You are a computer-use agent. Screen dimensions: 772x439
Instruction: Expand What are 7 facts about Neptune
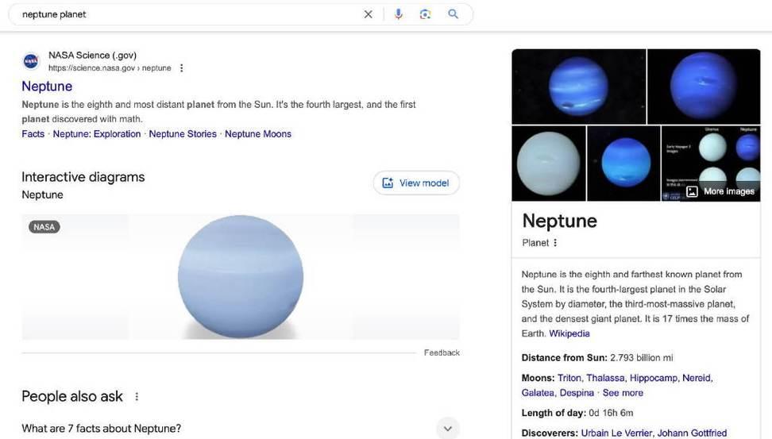point(241,428)
